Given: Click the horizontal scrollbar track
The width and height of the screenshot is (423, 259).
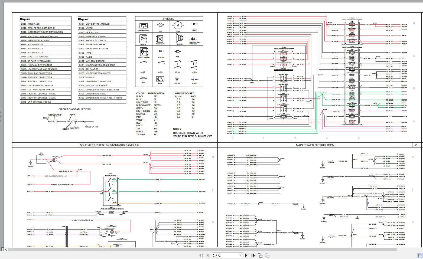Looking at the screenshot, I should (x=190, y=249).
